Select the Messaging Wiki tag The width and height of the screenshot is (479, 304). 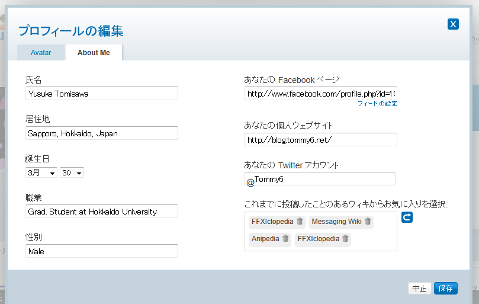tap(341, 222)
